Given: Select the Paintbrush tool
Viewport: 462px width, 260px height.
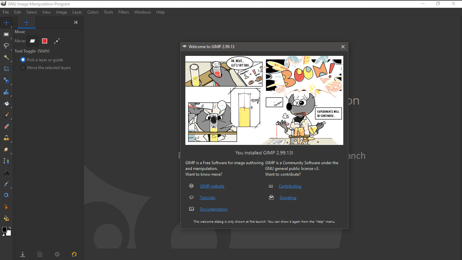Looking at the screenshot, I should click(6, 115).
